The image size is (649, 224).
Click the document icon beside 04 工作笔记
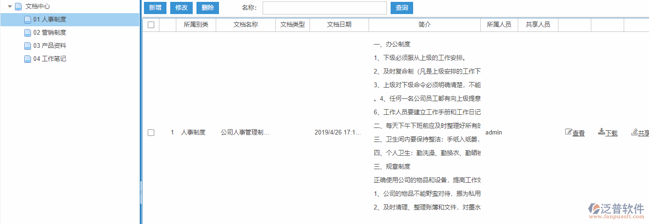coord(27,59)
